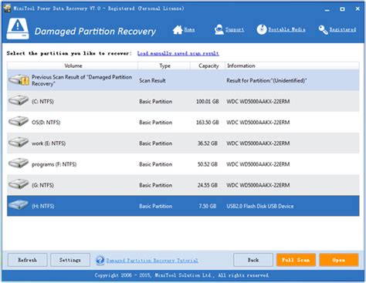The image size is (366, 283).
Task: Open the Home link
Action: click(189, 29)
